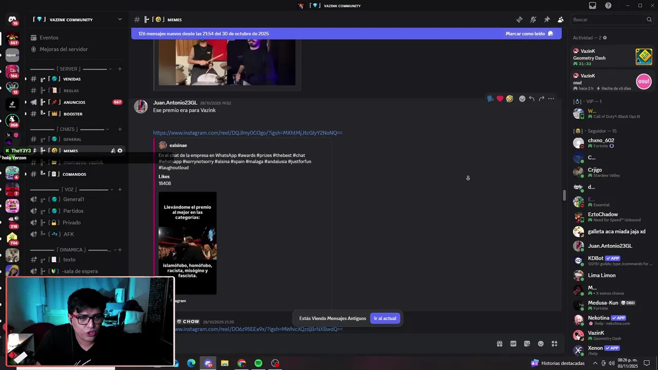Add heart reaction to message
The image size is (658, 370).
[x=500, y=99]
